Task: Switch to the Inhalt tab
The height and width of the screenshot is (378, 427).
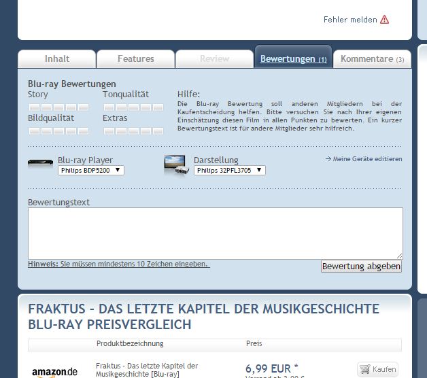Action: tap(56, 59)
